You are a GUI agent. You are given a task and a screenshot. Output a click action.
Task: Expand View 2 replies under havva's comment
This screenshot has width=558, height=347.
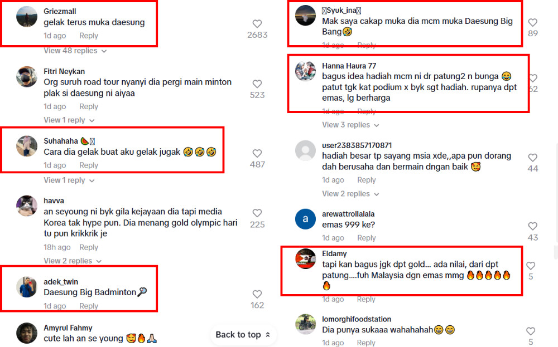(x=73, y=261)
